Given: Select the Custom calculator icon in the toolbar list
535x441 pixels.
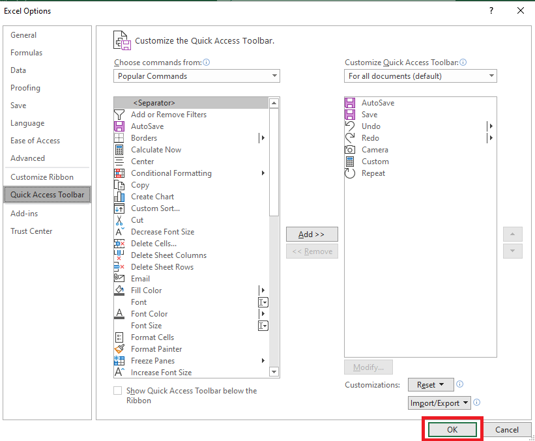Looking at the screenshot, I should tap(350, 162).
